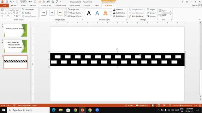Click the Ribbon Display Options icon

187,2
